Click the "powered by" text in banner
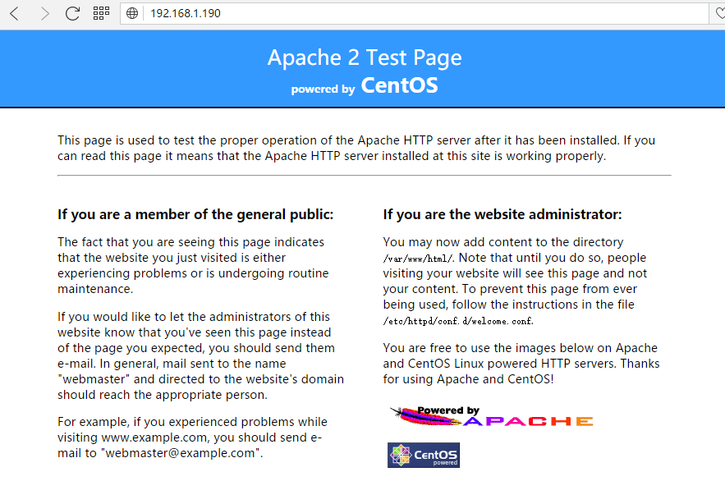The width and height of the screenshot is (725, 481). coord(323,89)
